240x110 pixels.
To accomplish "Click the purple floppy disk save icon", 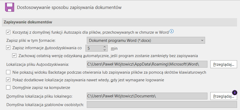I will click(x=10, y=7).
